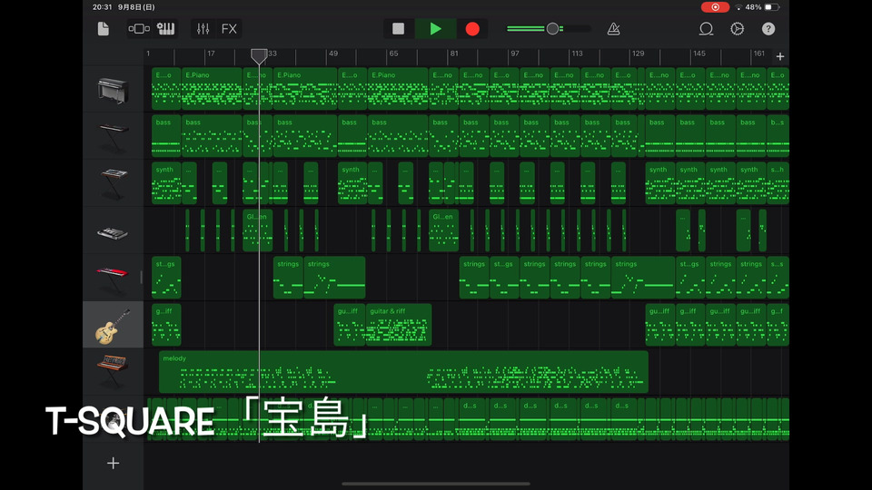Select second 'Gl...en' region near bar 81
This screenshot has height=490, width=872.
444,230
